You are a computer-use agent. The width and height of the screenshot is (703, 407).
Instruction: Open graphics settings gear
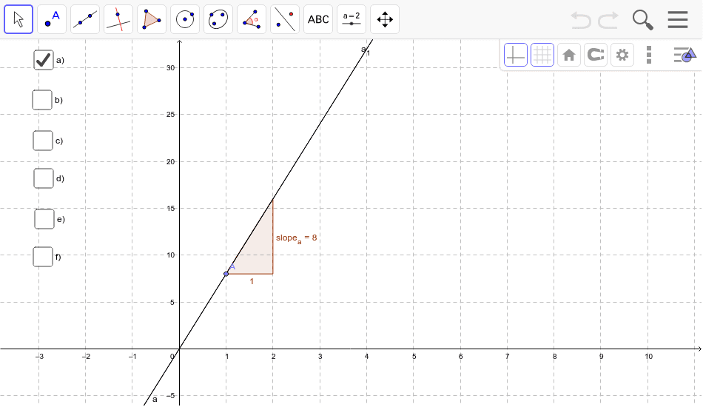pyautogui.click(x=622, y=55)
